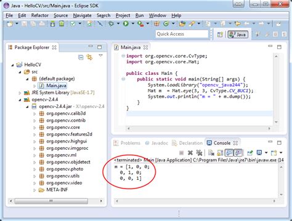Click the Quick Access search field
The height and width of the screenshot is (221, 292).
coord(182,34)
